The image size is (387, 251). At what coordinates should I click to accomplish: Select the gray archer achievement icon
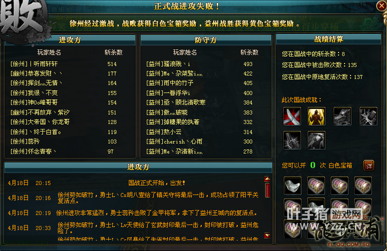[316, 140]
